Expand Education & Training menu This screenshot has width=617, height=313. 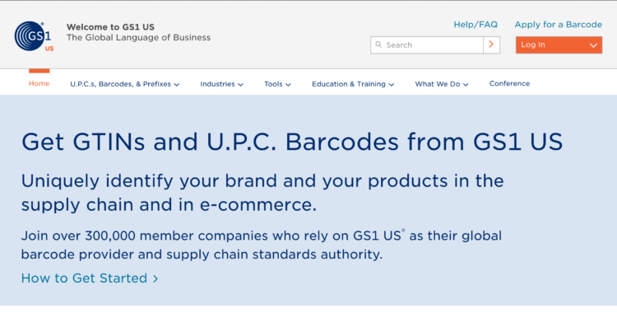353,84
